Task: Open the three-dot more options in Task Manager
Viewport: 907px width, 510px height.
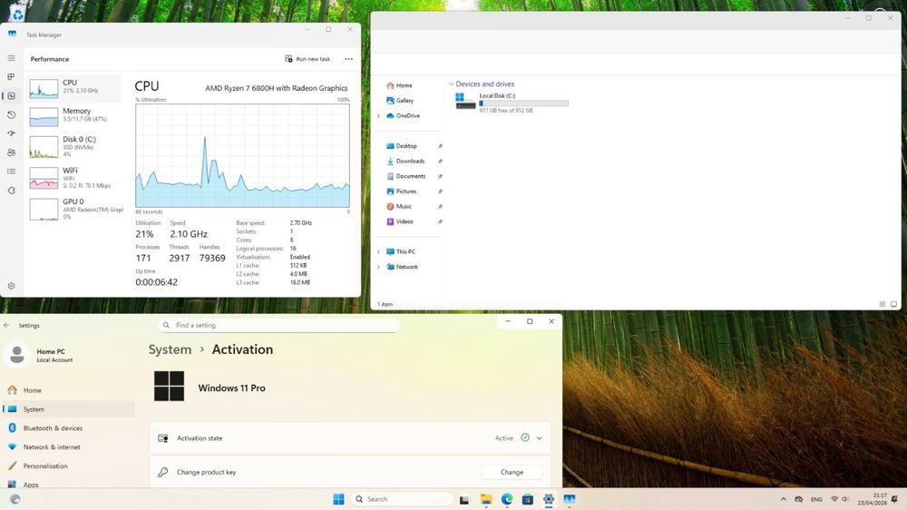Action: (348, 59)
